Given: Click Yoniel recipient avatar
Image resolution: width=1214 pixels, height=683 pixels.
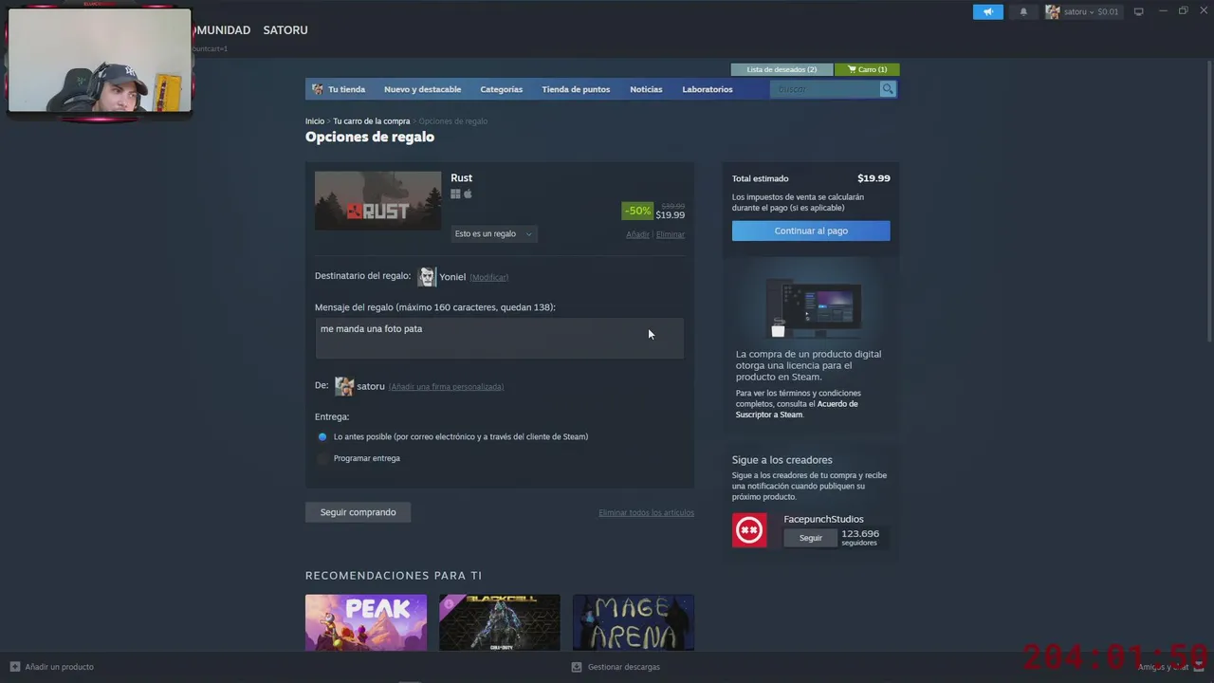Looking at the screenshot, I should [427, 277].
